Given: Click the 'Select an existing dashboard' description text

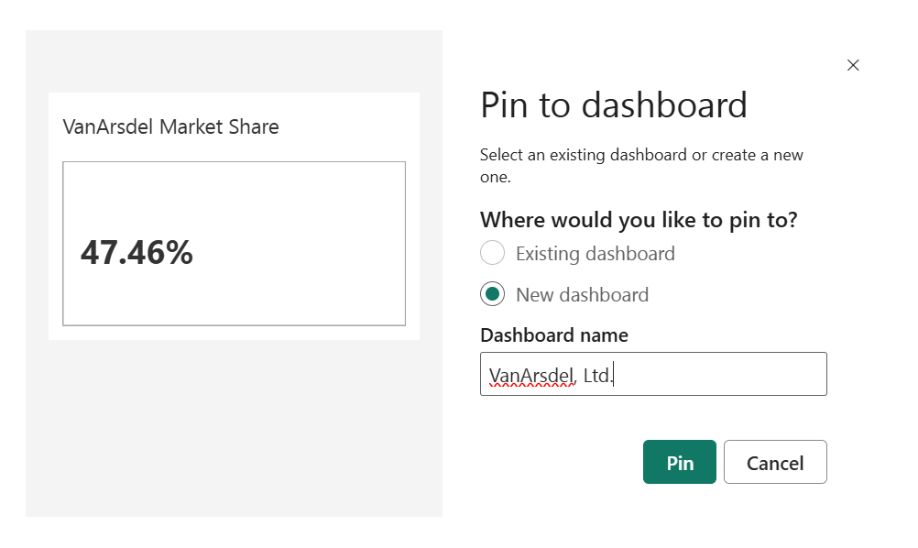Looking at the screenshot, I should 640,155.
